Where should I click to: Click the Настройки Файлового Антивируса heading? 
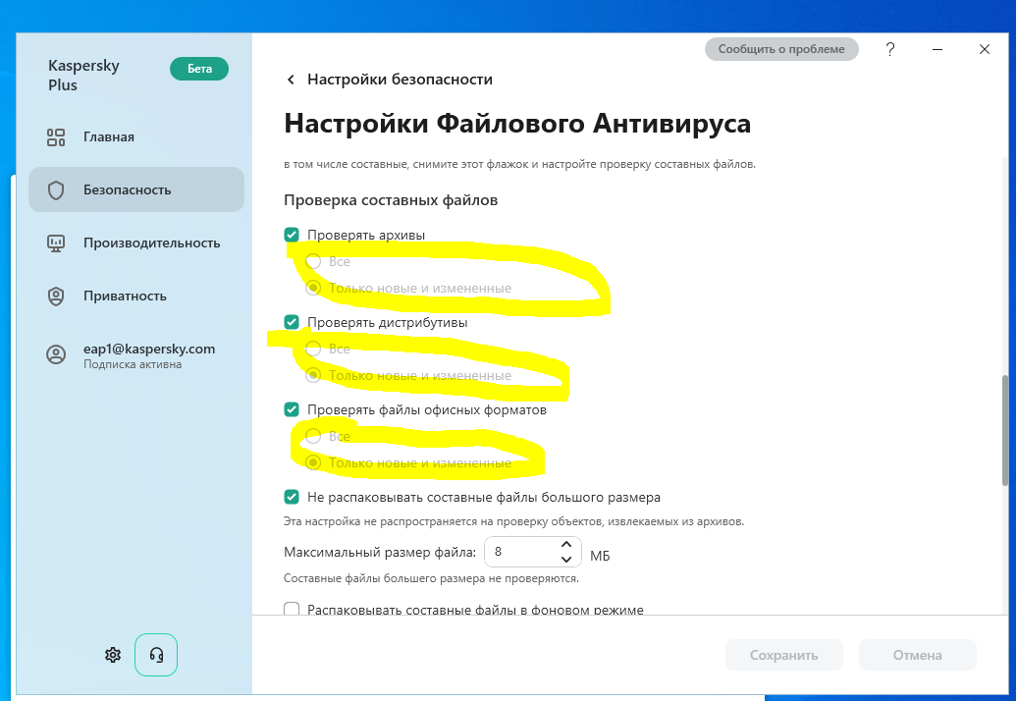tap(517, 123)
